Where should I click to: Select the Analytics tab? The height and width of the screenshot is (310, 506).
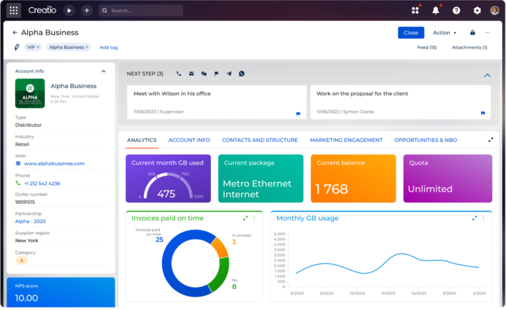(x=142, y=140)
